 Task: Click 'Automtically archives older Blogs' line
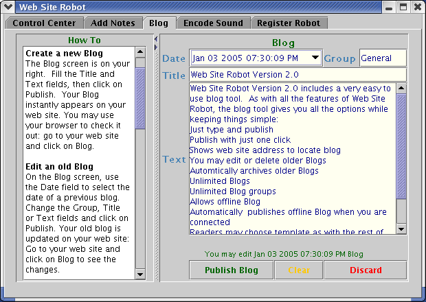coord(254,171)
